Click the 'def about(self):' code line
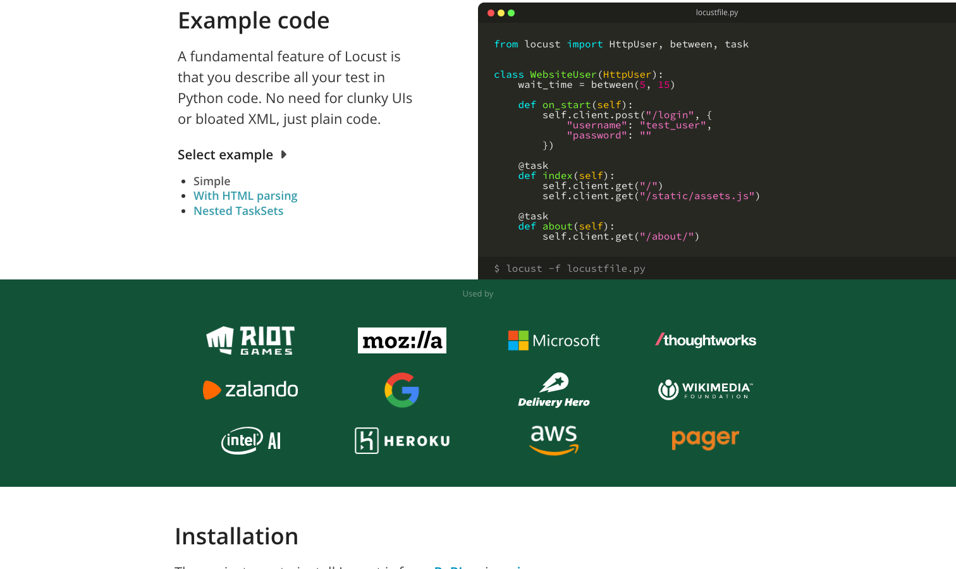Viewport: 956px width, 569px height. (567, 226)
